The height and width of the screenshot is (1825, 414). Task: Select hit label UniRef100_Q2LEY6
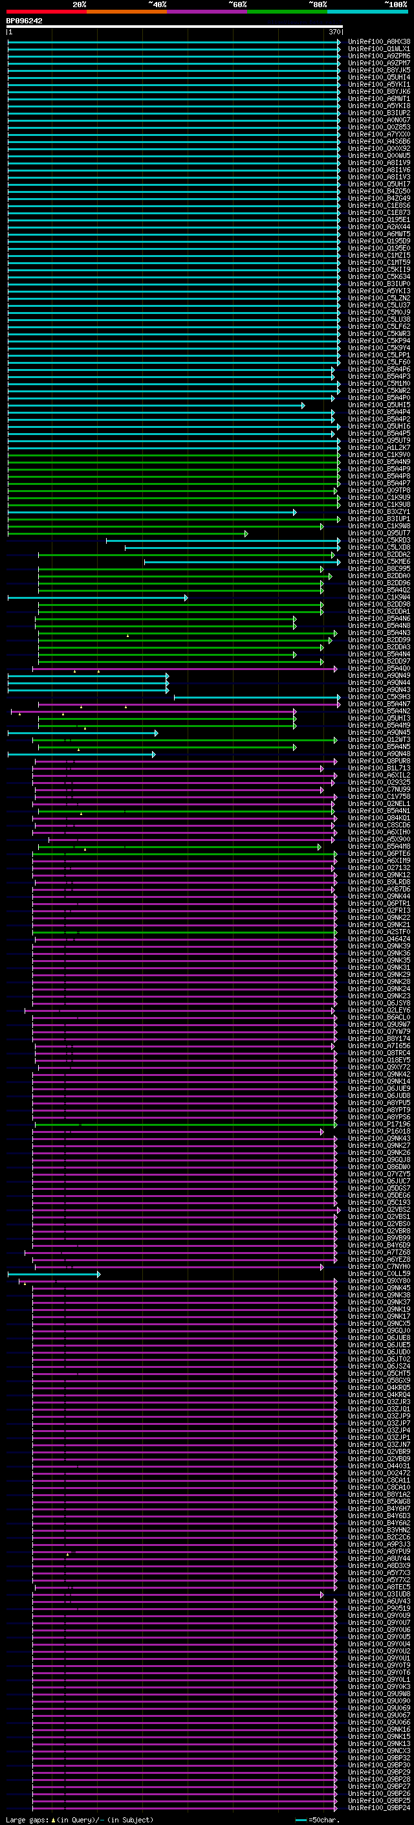coord(379,1011)
